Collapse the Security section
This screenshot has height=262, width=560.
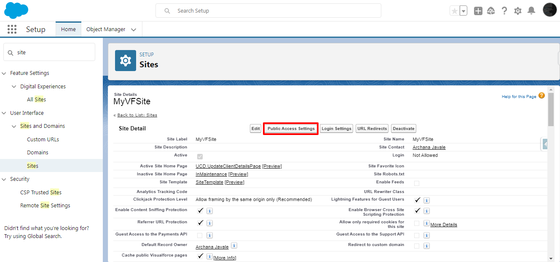pos(5,179)
